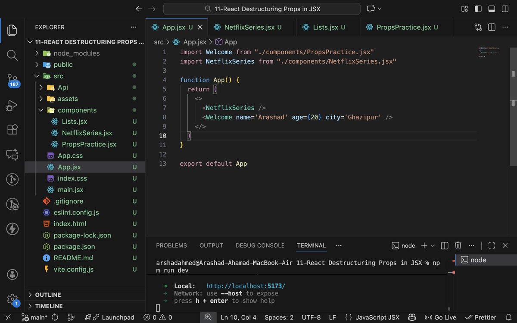Open the Run and Debug view
This screenshot has height=323, width=517.
12,106
